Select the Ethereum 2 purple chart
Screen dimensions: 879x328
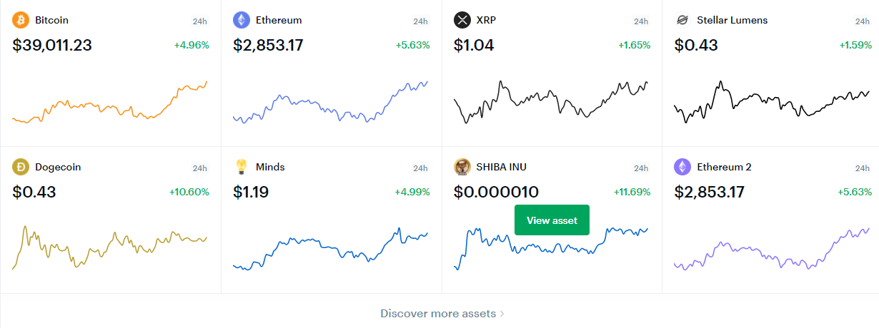pyautogui.click(x=772, y=250)
